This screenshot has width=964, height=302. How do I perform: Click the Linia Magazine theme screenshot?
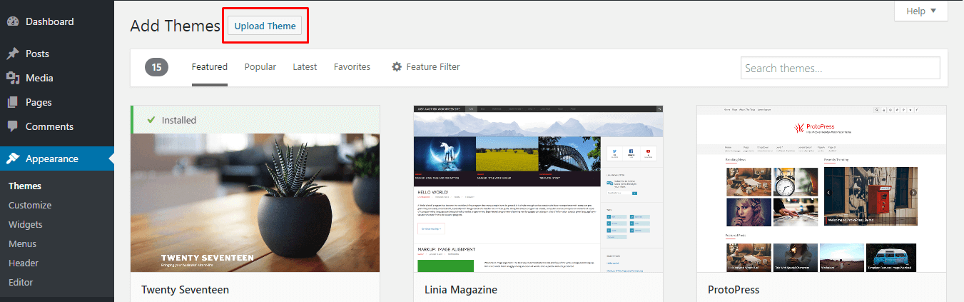[538, 188]
